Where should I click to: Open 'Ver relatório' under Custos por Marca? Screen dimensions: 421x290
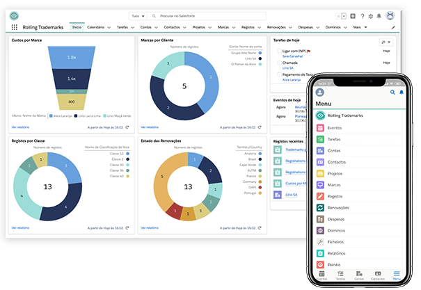[21, 127]
